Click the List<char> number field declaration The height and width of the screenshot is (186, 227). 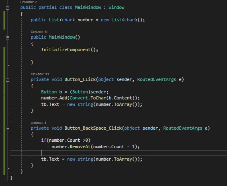coord(88,20)
